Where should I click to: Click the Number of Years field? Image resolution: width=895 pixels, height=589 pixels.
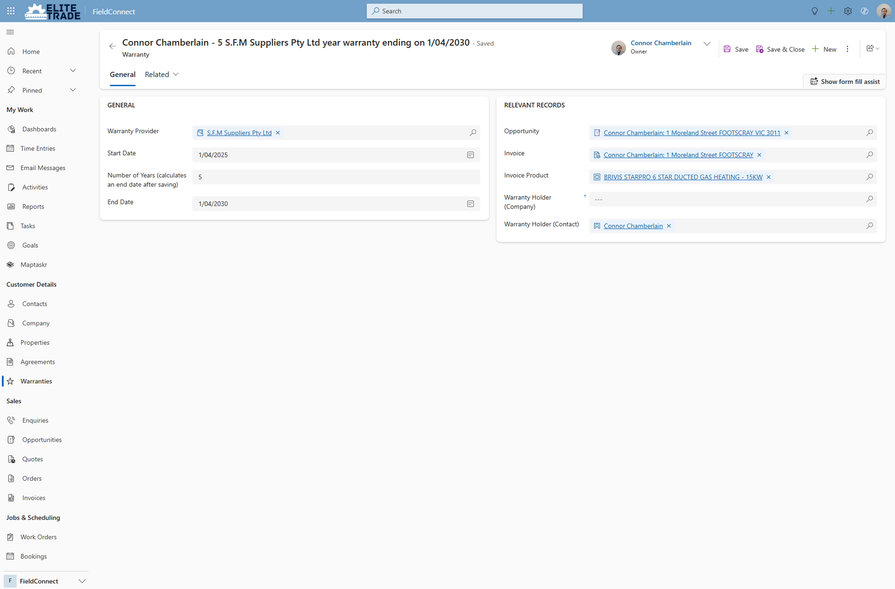click(336, 177)
